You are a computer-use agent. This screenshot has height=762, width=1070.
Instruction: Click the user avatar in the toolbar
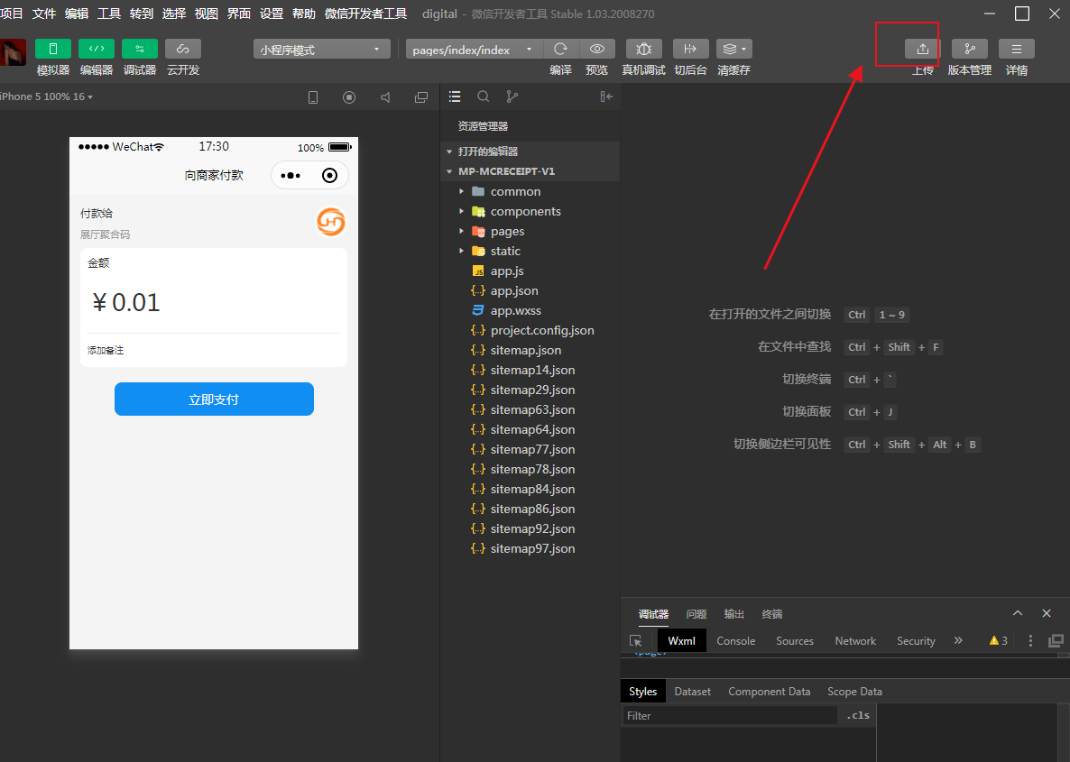(13, 52)
